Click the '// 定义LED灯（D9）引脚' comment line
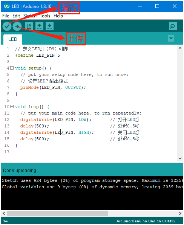184x225 pixels. 41,49
